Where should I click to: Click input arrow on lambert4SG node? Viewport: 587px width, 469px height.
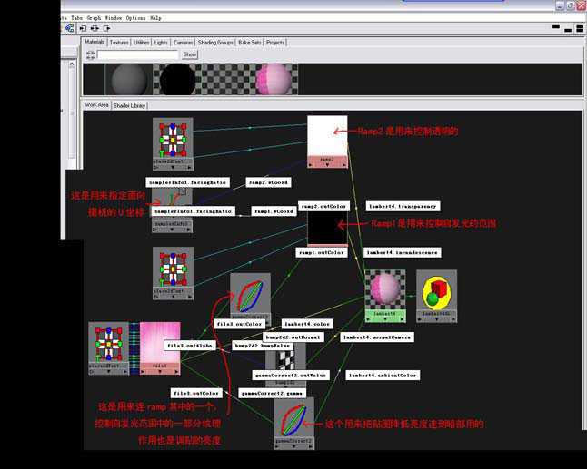pos(420,319)
